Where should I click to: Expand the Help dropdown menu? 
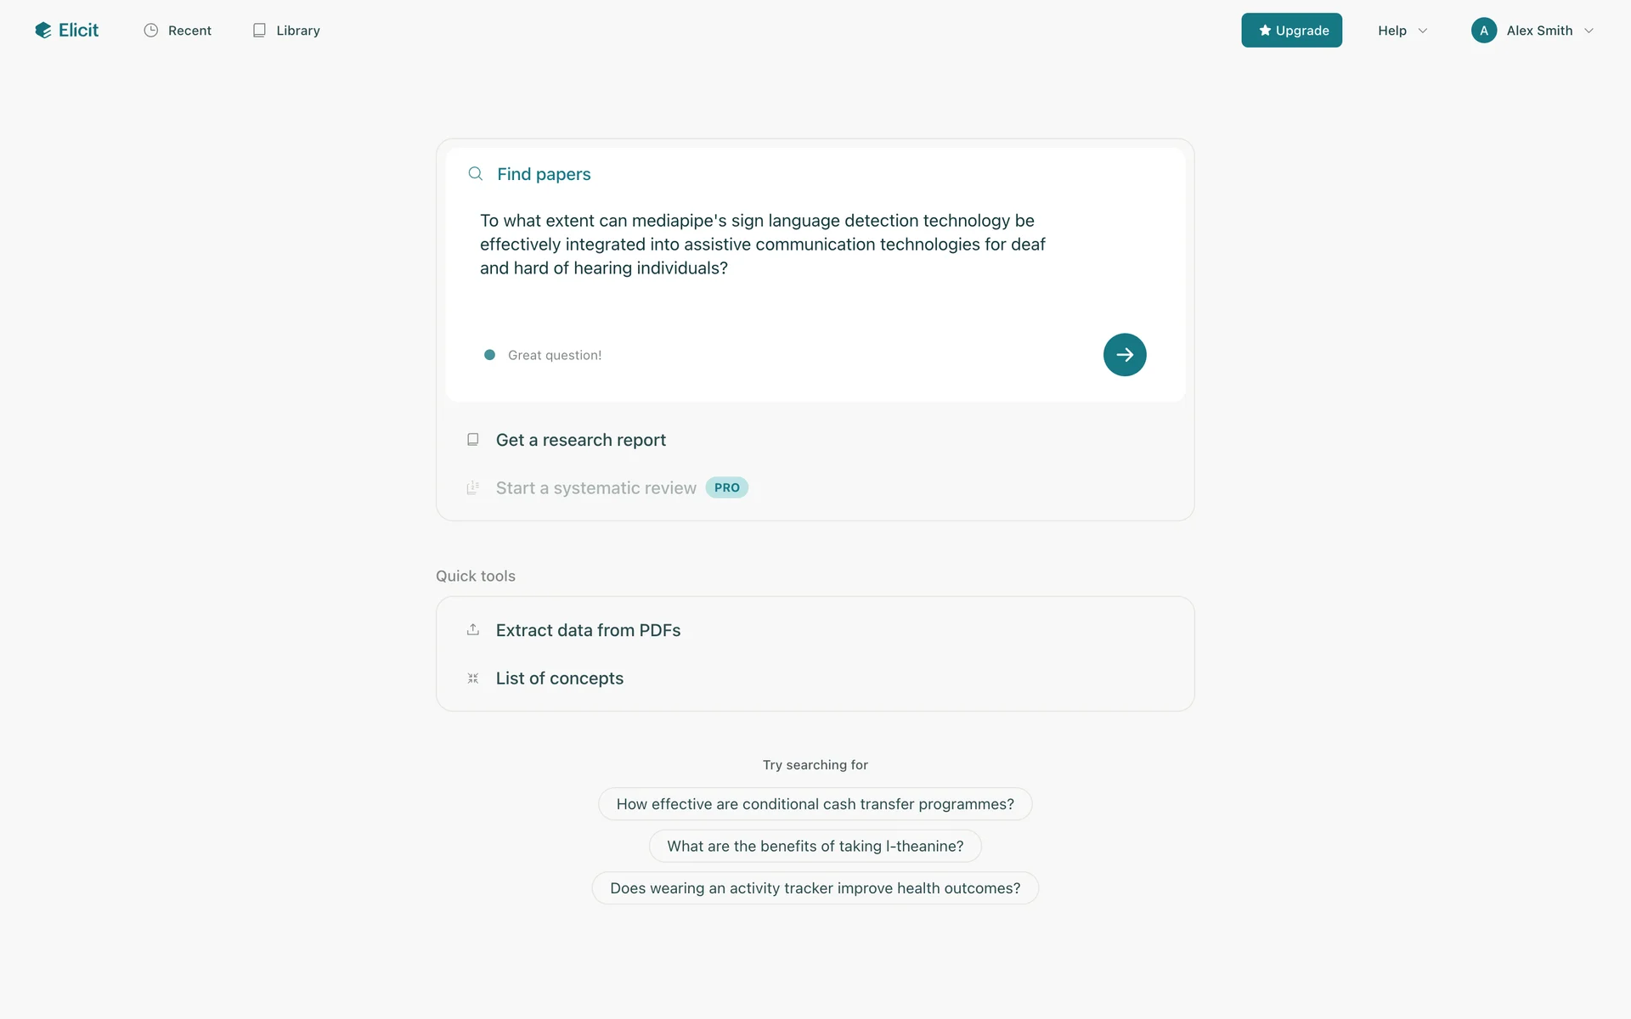(1402, 31)
